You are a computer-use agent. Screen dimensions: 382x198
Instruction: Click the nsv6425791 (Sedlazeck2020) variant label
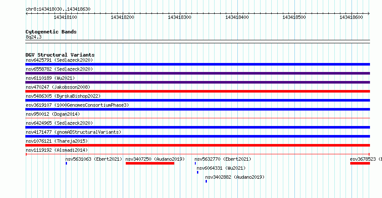pyautogui.click(x=59, y=60)
